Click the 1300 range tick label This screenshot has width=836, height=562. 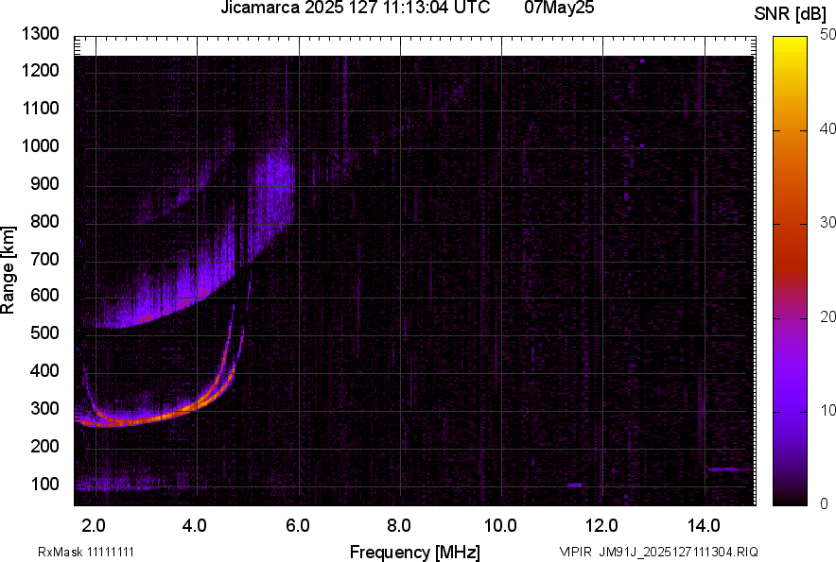pos(41,34)
